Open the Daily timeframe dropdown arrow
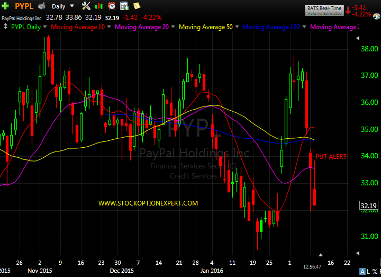This screenshot has height=277, width=381. 72,6
